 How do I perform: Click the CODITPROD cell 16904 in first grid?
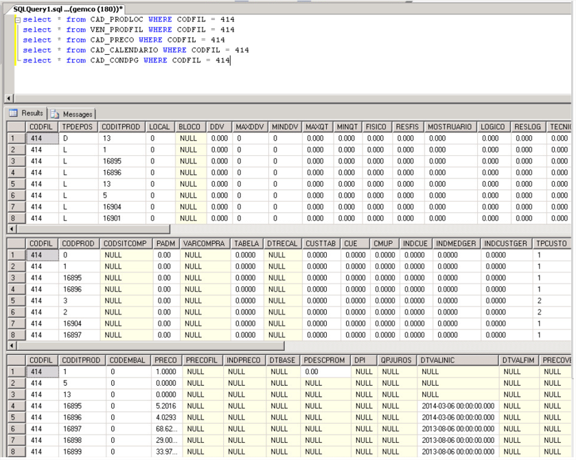[122, 207]
